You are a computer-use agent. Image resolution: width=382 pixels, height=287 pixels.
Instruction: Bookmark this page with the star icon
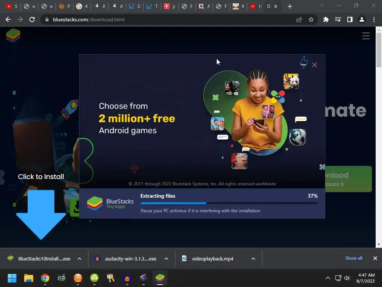[x=311, y=19]
